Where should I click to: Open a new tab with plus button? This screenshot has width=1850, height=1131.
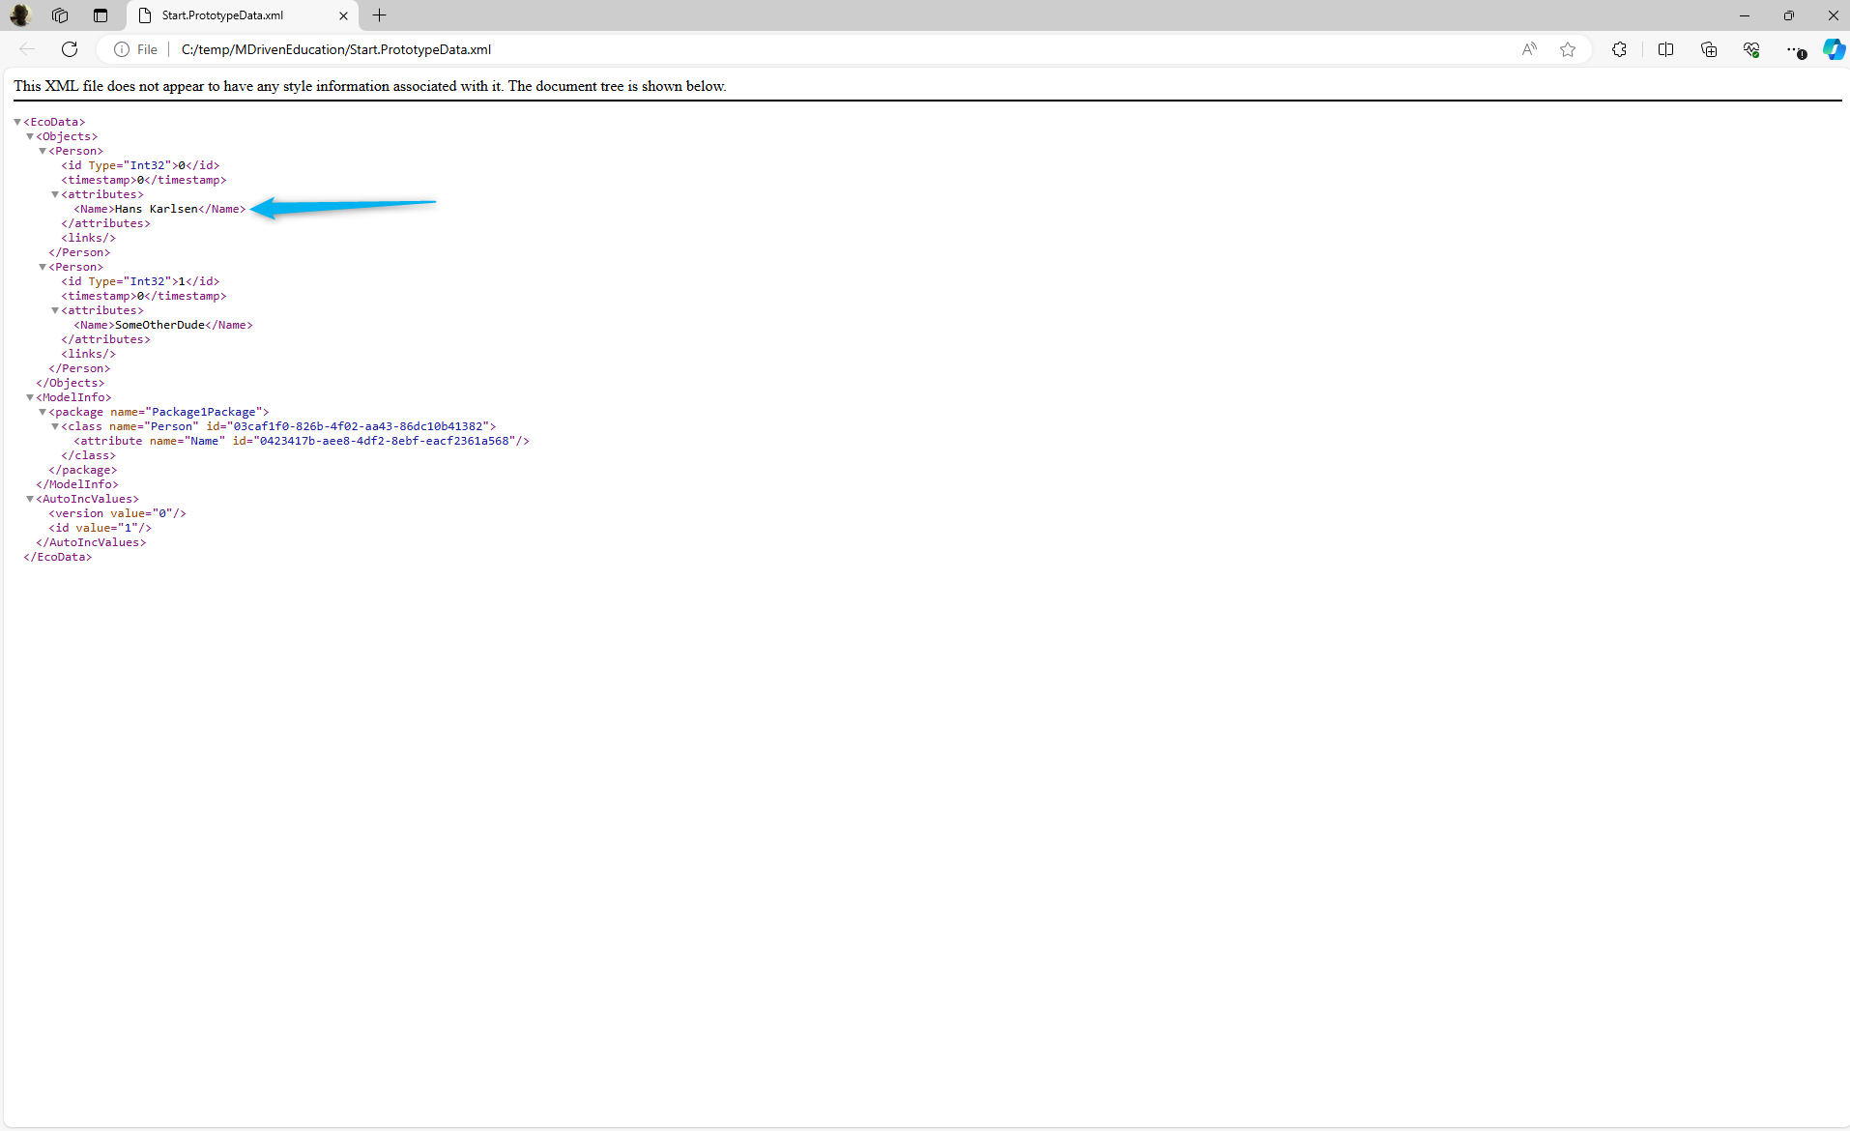tap(380, 15)
